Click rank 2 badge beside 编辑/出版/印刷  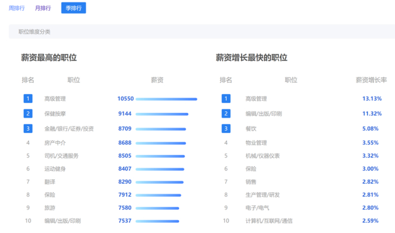(x=226, y=113)
